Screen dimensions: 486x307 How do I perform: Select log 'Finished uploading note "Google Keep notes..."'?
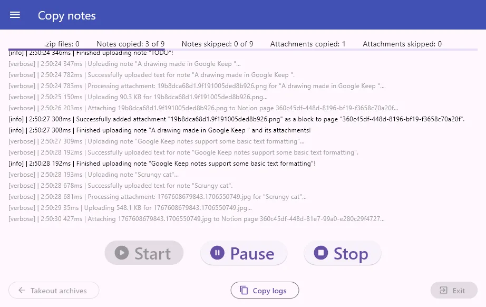[x=162, y=164]
